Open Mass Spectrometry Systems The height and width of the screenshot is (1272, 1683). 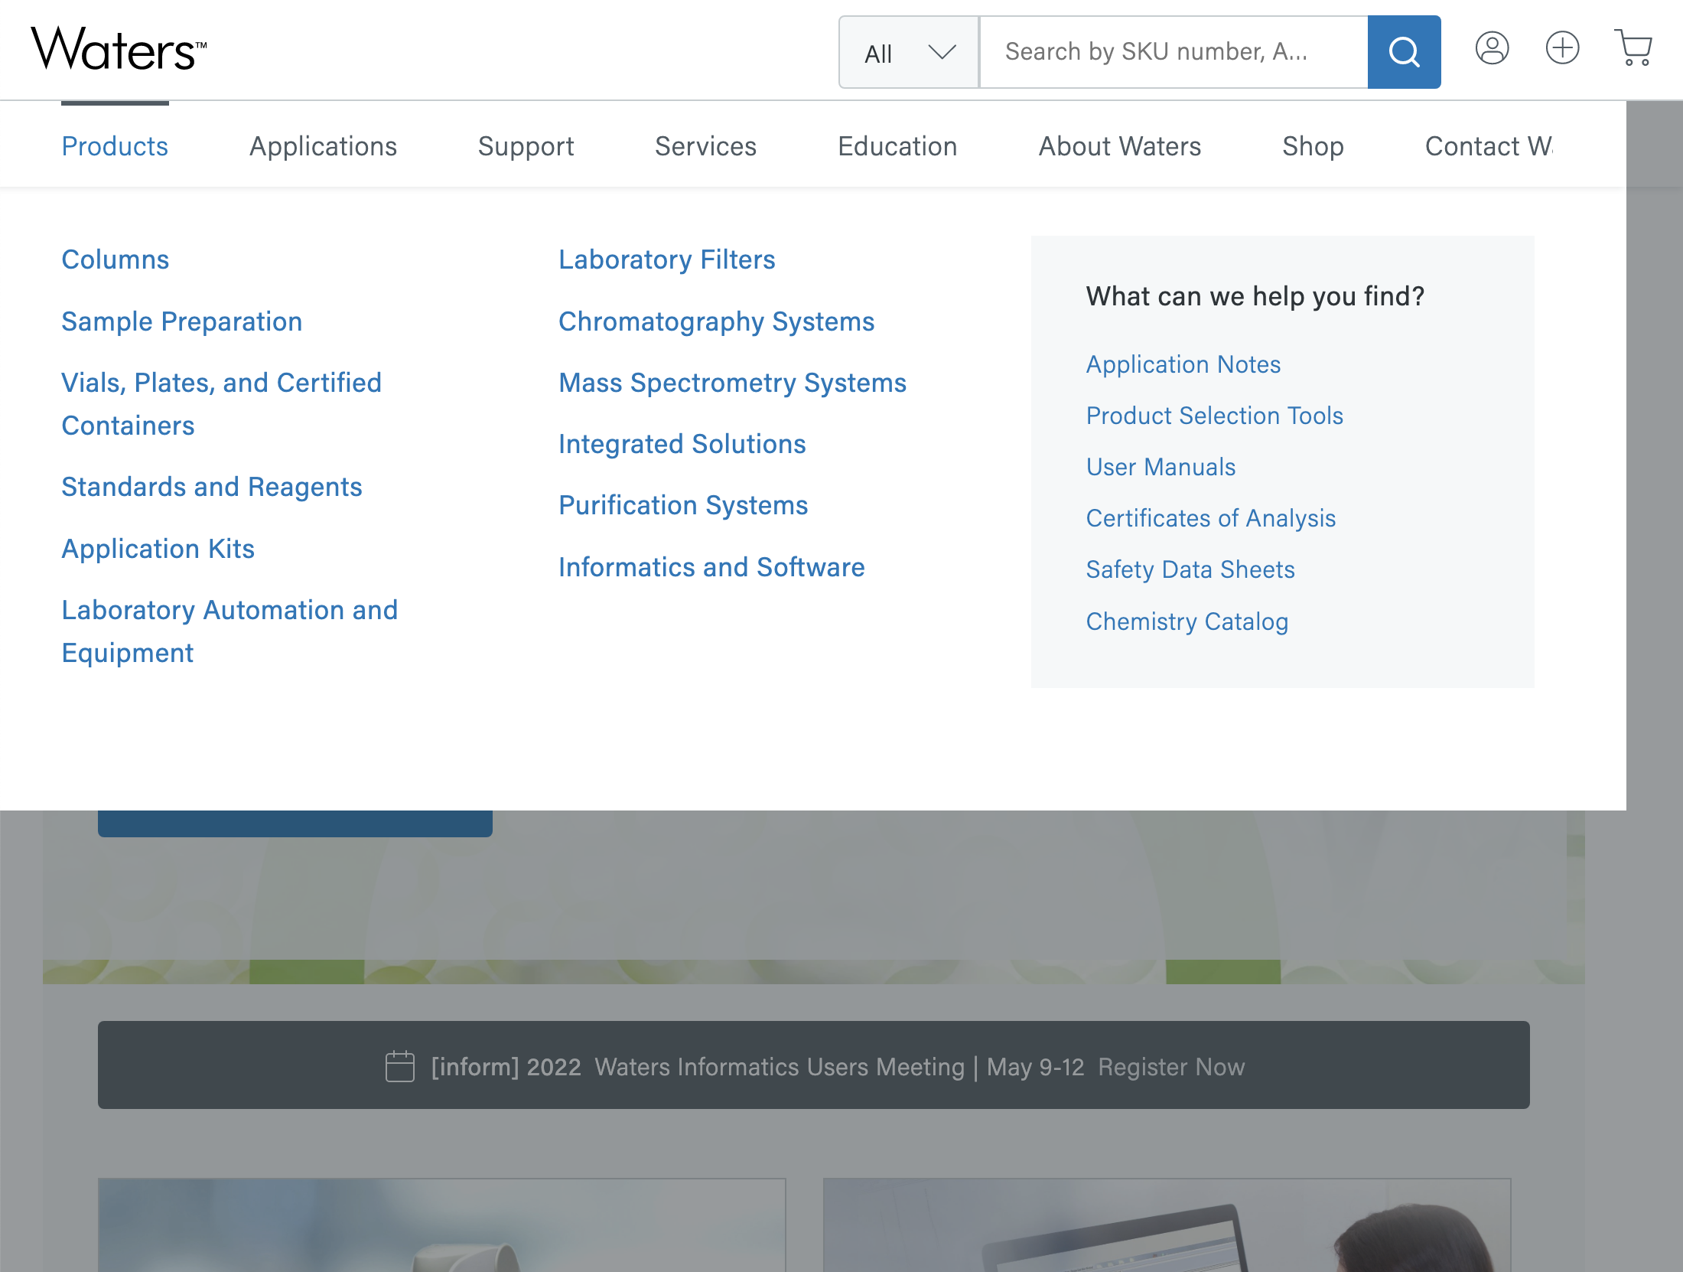[732, 383]
